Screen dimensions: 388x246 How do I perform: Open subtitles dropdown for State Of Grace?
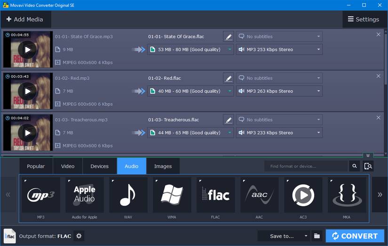click(x=279, y=37)
